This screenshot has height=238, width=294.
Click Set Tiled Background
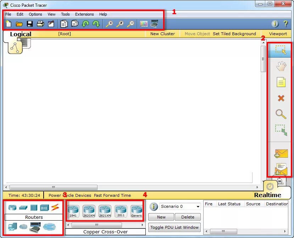(234, 34)
